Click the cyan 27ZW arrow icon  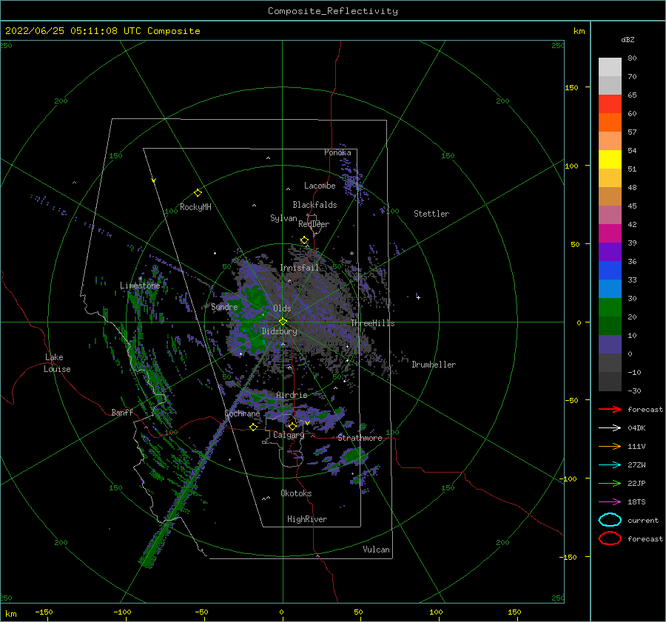(x=610, y=465)
